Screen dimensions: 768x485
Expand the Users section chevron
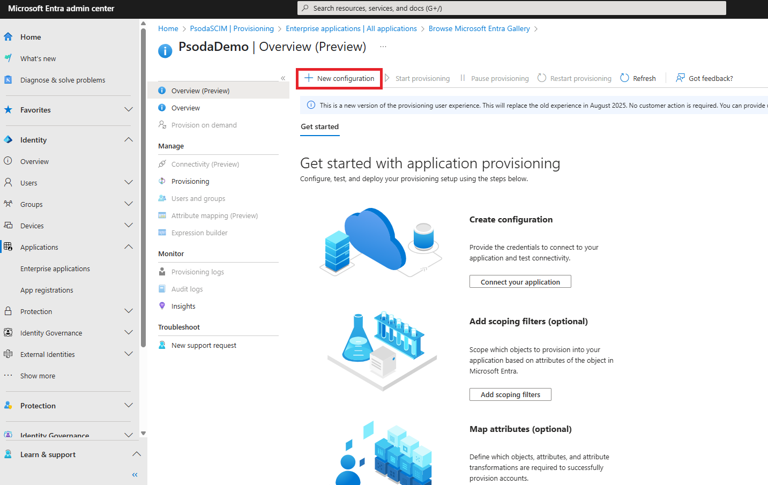pyautogui.click(x=129, y=183)
